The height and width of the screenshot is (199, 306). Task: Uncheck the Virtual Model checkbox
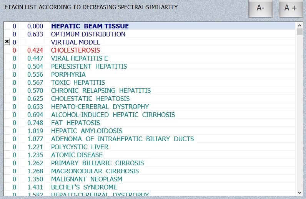(x=7, y=42)
